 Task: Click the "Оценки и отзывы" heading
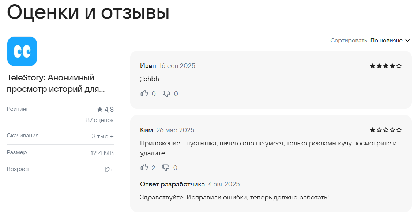88,12
